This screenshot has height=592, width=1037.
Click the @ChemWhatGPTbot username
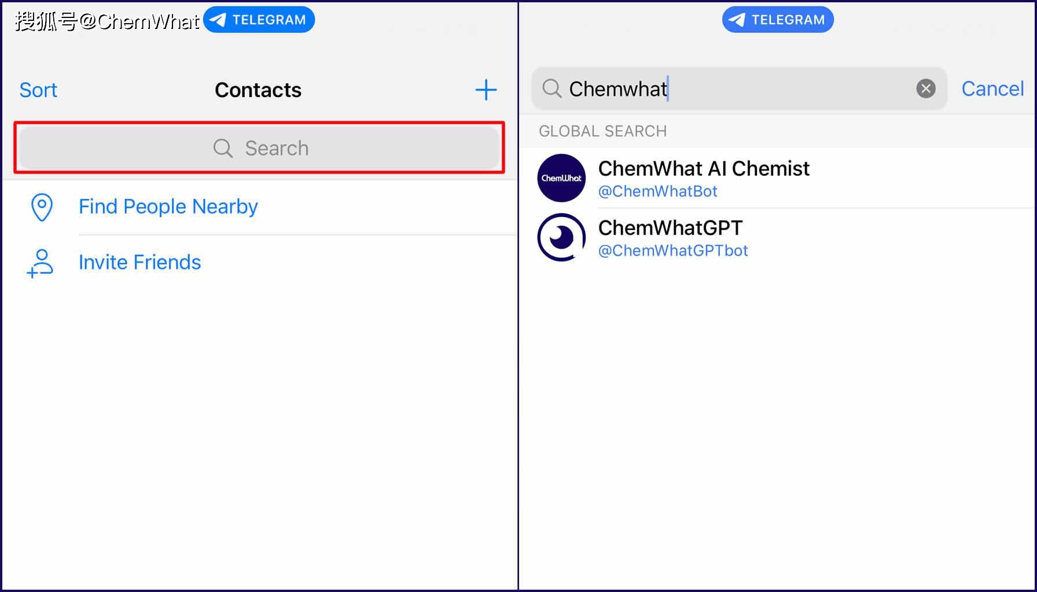(673, 250)
